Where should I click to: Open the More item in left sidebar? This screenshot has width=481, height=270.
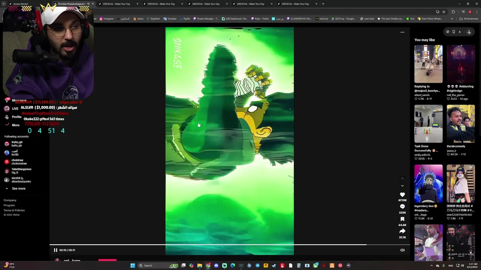15,125
